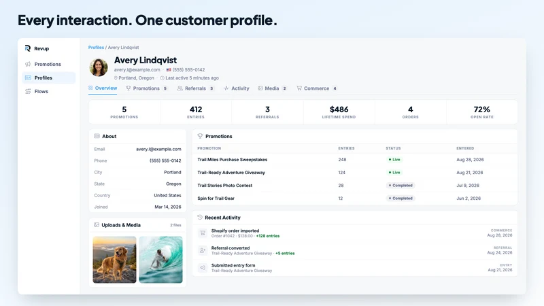Click the Overview tab grid icon

[90, 88]
